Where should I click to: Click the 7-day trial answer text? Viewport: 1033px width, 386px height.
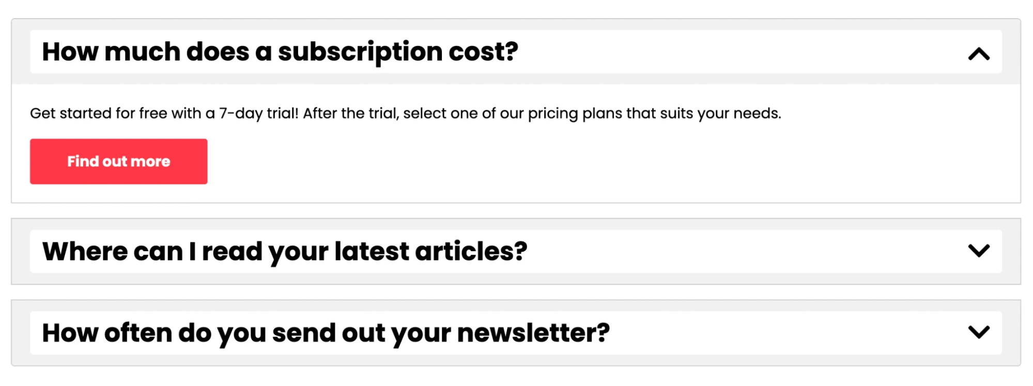point(405,113)
